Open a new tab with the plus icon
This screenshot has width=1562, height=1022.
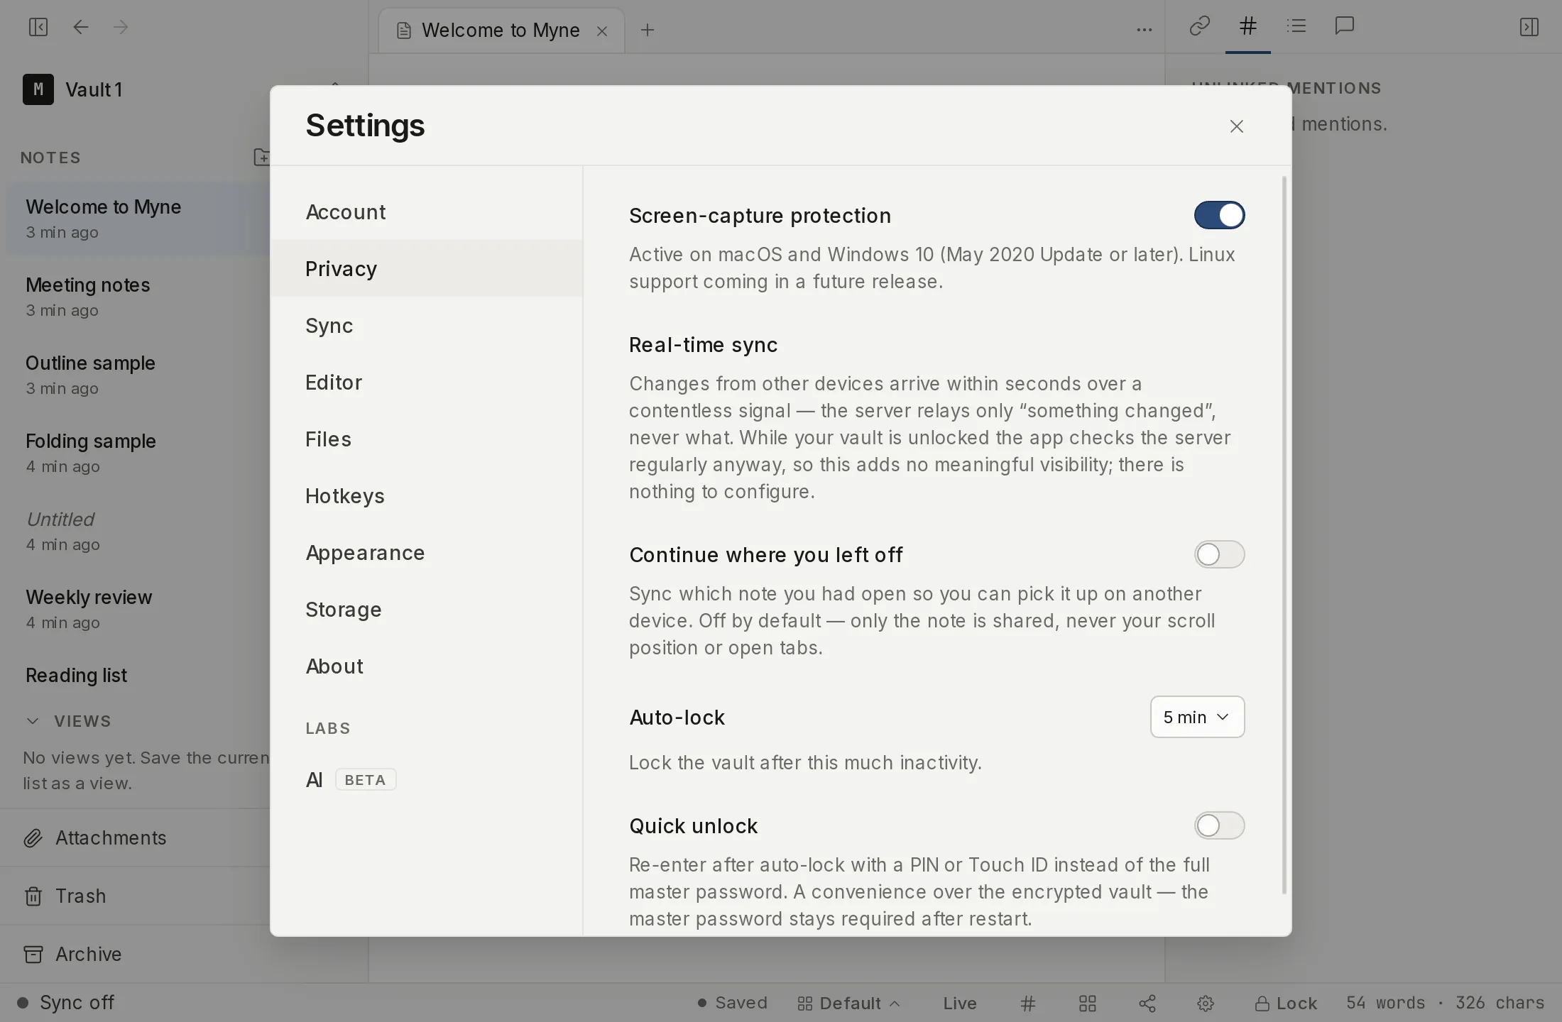(648, 30)
